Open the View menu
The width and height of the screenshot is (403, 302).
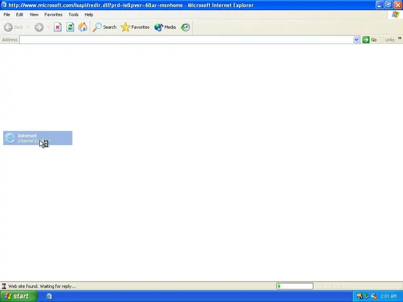tap(34, 15)
